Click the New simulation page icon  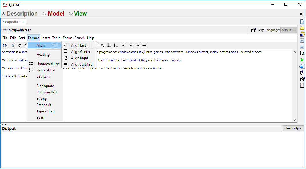click(x=302, y=22)
